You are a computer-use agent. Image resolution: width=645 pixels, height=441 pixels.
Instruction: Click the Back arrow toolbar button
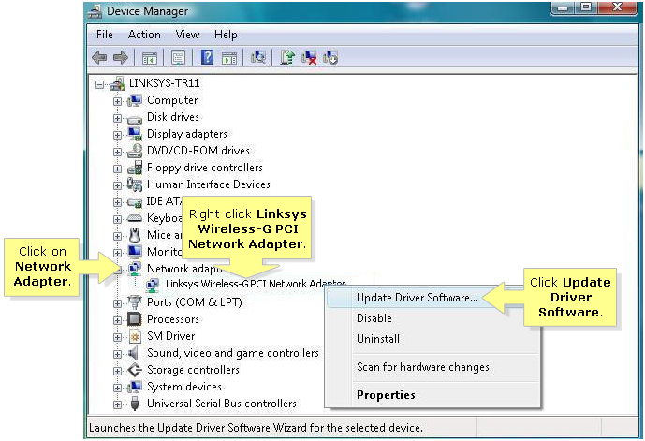tap(99, 58)
